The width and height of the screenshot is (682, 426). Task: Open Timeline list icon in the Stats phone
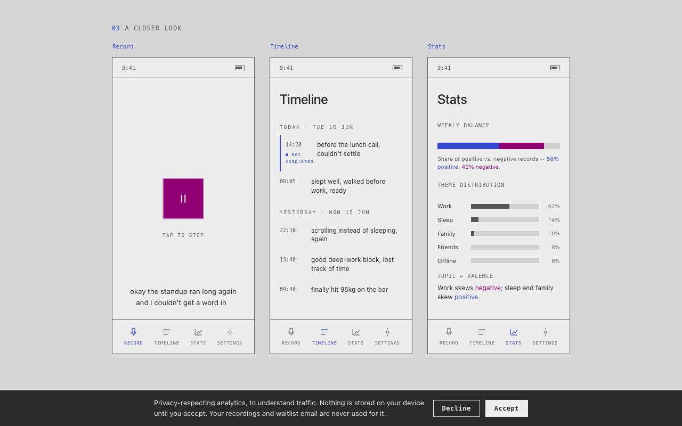click(x=482, y=332)
